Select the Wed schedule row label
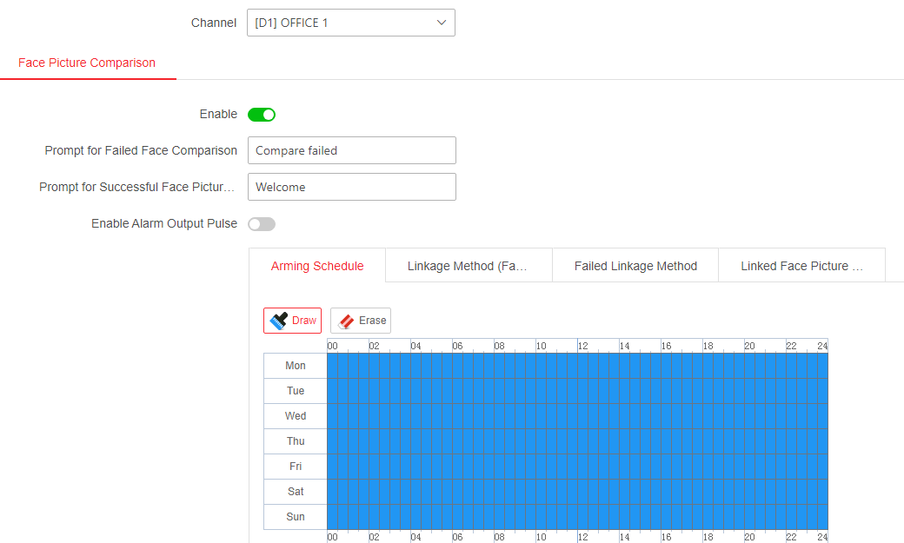 (x=296, y=416)
